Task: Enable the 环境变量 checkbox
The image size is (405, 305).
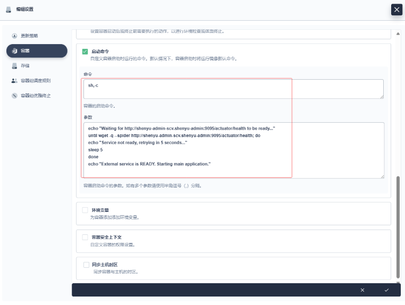Action: (85, 210)
